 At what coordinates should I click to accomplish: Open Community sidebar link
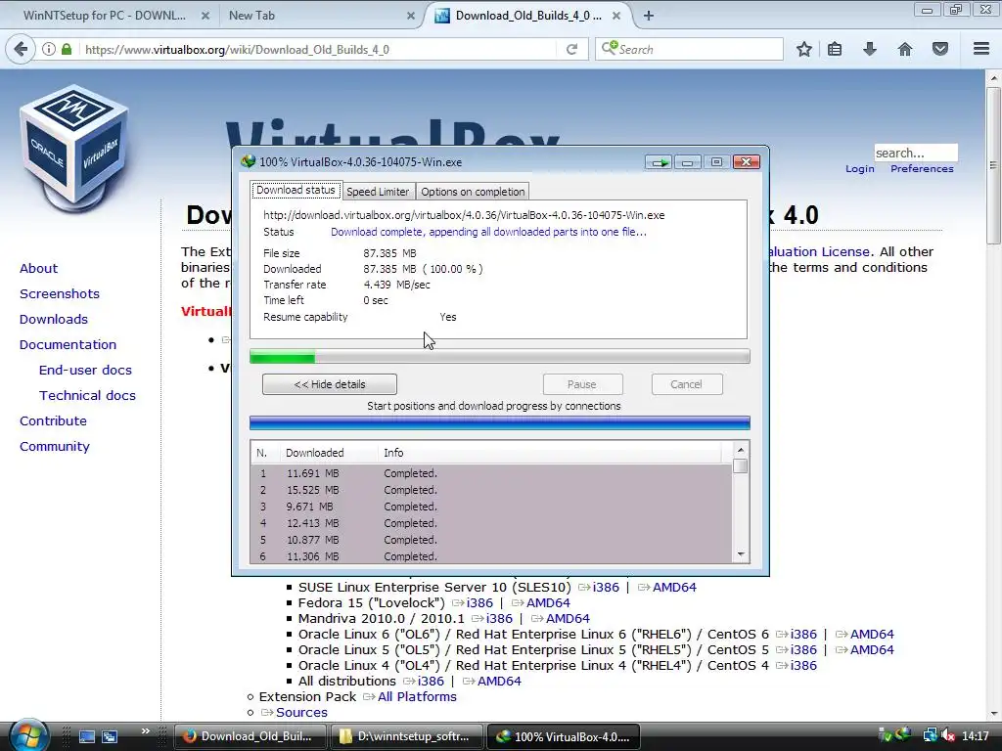click(55, 447)
